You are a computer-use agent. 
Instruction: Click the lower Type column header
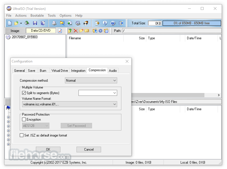point(163,109)
